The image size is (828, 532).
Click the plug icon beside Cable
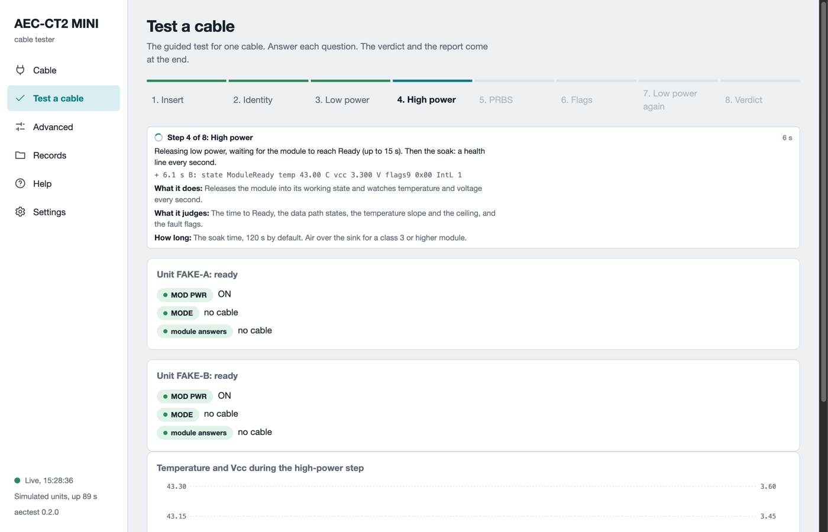20,70
